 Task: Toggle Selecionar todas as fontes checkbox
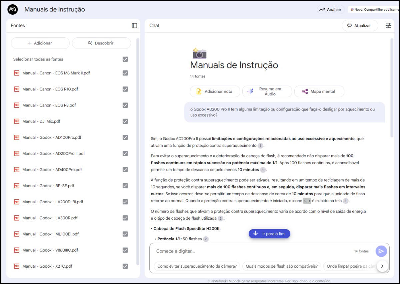[x=125, y=59]
